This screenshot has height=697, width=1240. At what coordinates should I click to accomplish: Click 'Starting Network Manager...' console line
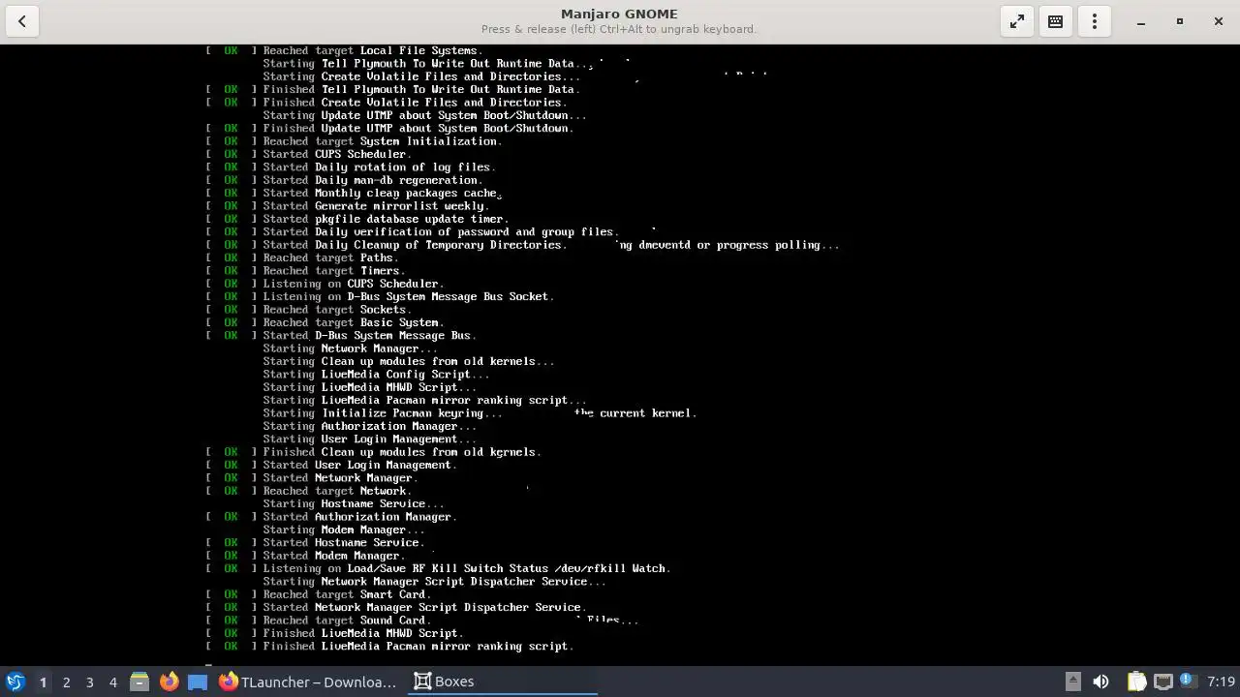click(350, 348)
